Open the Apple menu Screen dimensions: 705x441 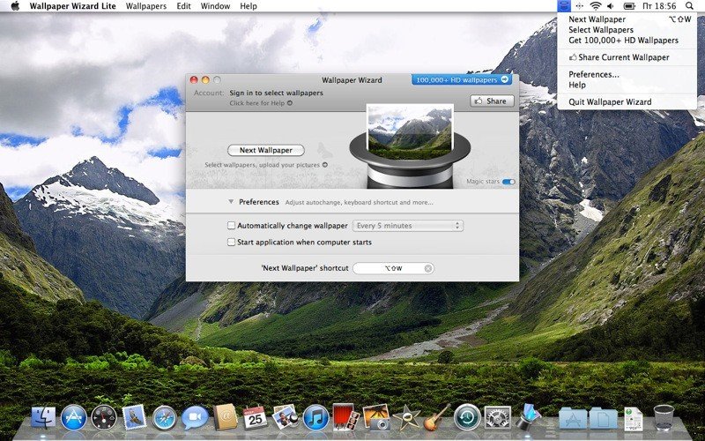click(x=15, y=6)
